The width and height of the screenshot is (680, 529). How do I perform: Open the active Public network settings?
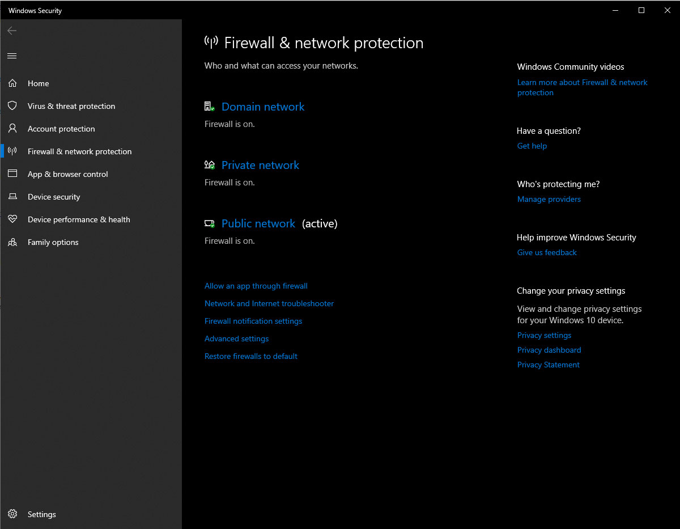tap(258, 223)
